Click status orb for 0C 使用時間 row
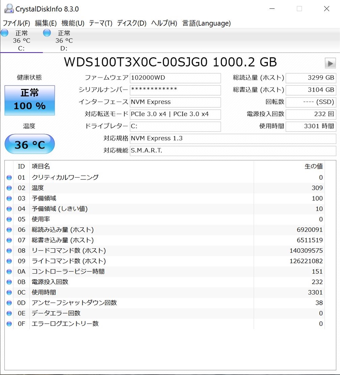The image size is (340, 375). (x=9, y=292)
